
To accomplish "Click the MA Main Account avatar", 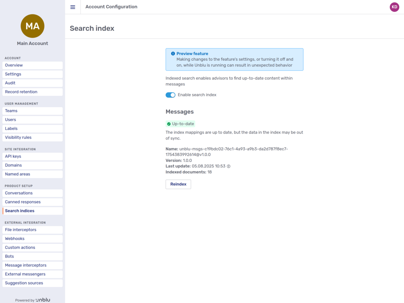I will (x=32, y=26).
